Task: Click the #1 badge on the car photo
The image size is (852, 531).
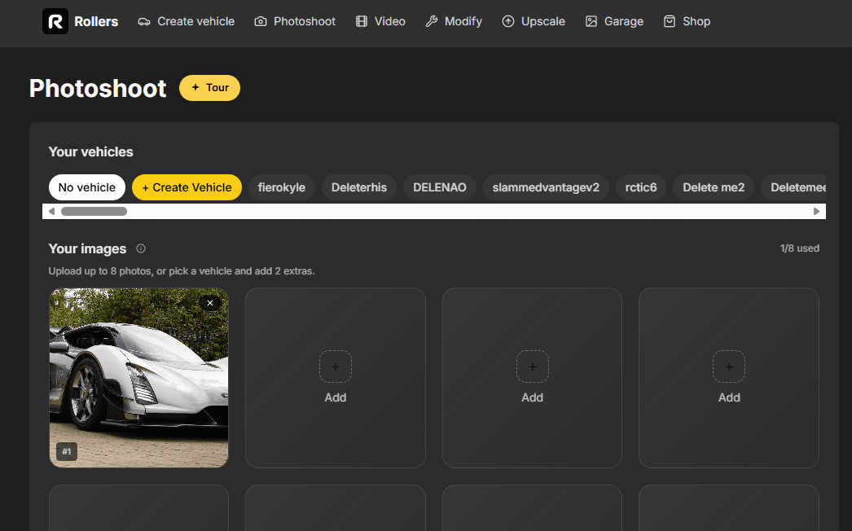Action: tap(67, 452)
